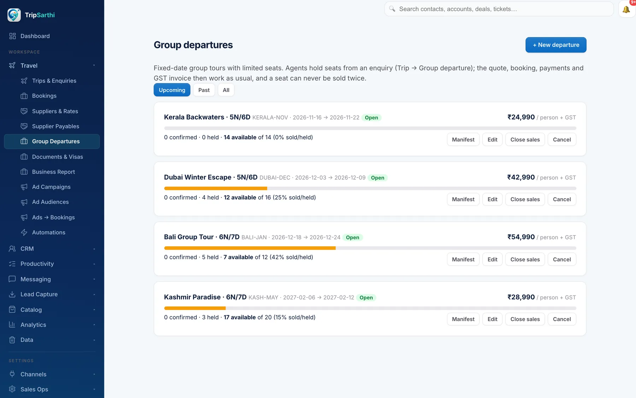Close sales for Bali Group Tour

525,259
